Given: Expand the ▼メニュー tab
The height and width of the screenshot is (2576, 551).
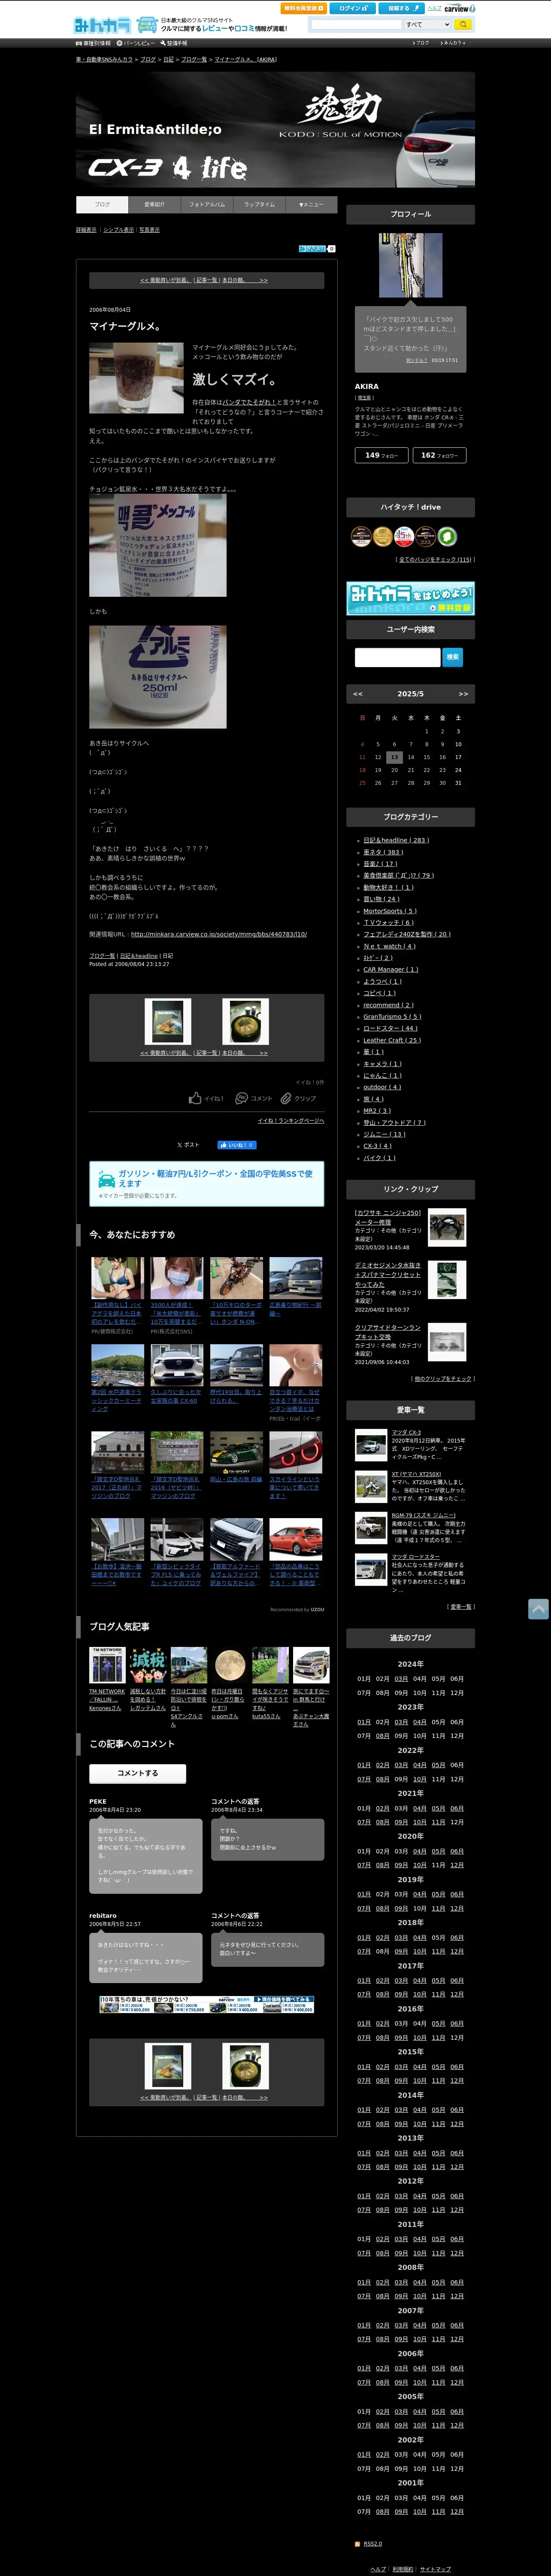Looking at the screenshot, I should click(311, 204).
